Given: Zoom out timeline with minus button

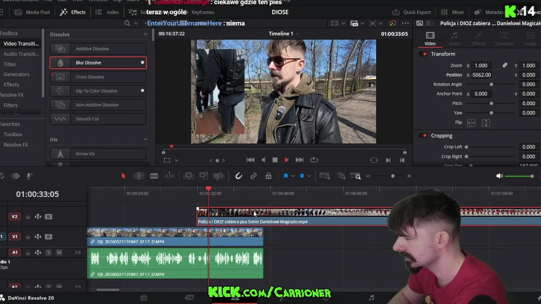Looking at the screenshot, I should pyautogui.click(x=368, y=176).
